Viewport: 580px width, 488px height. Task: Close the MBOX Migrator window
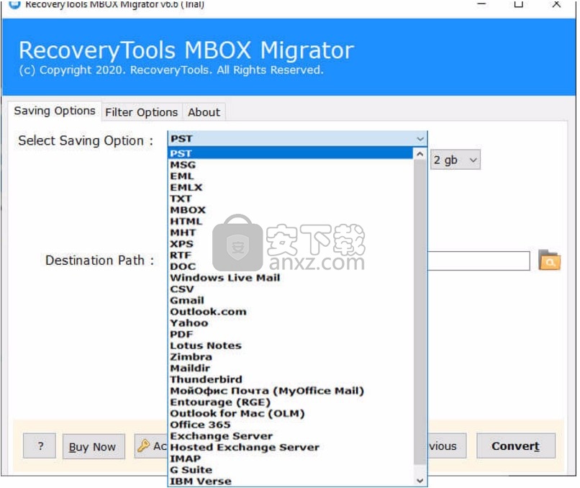click(x=556, y=4)
